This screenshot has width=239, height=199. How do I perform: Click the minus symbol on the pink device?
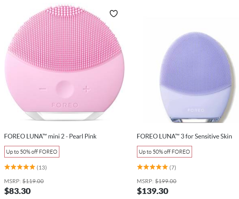pos(43,89)
